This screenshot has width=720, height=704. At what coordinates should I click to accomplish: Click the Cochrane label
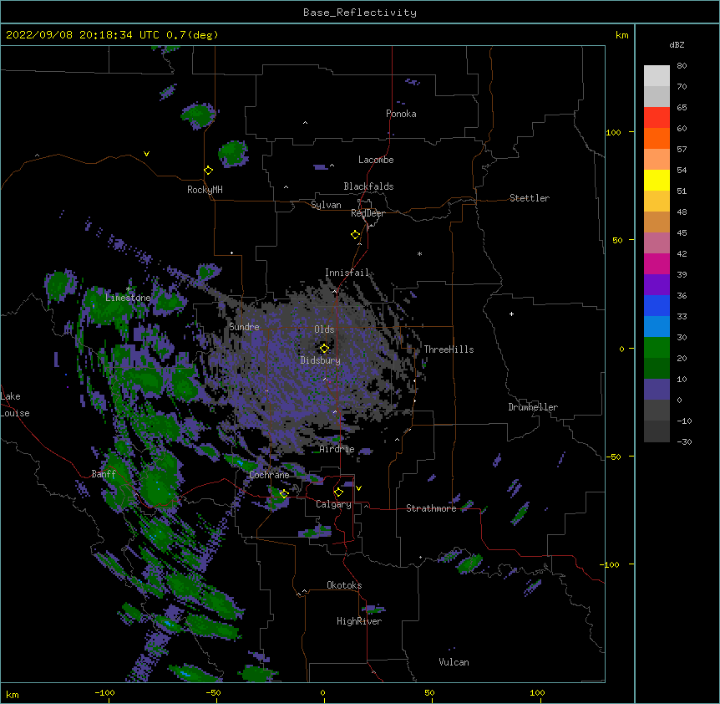[x=269, y=475]
